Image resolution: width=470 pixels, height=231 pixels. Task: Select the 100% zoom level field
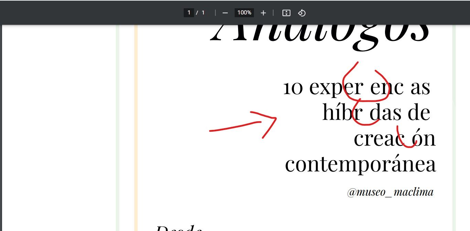point(244,13)
